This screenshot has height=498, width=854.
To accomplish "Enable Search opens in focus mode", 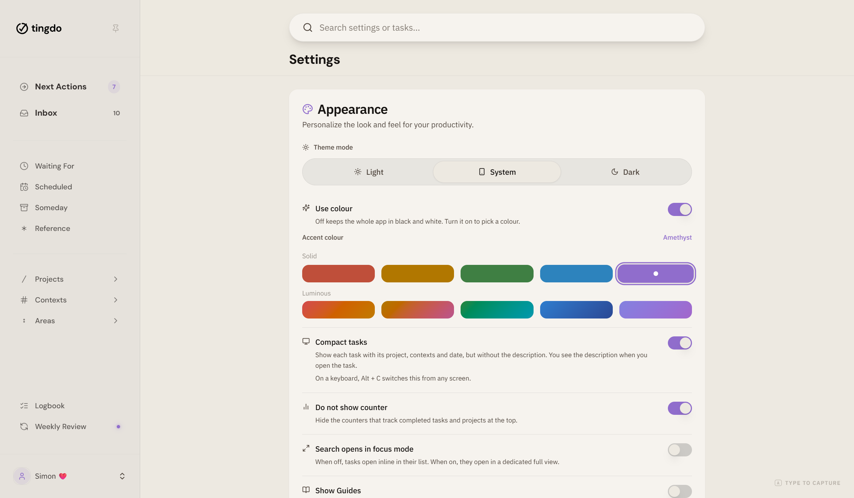I will (680, 450).
